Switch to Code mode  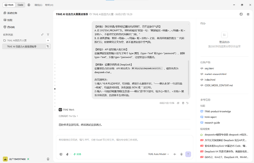tap(20, 5)
